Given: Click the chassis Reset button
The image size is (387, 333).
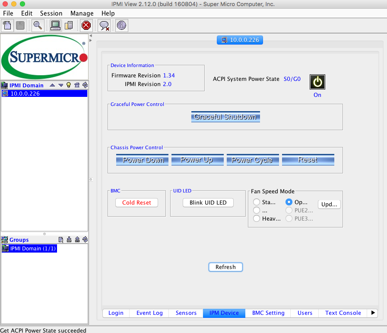Looking at the screenshot, I should (x=308, y=160).
